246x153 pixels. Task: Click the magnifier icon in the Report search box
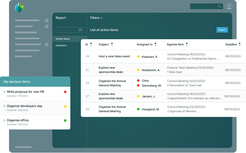point(80,30)
